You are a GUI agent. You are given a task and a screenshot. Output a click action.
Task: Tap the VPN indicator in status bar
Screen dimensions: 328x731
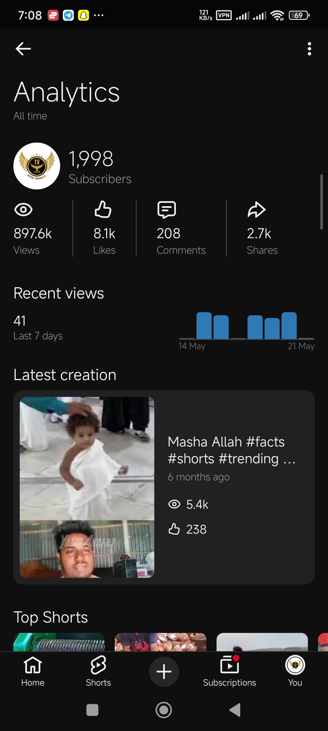pyautogui.click(x=224, y=15)
